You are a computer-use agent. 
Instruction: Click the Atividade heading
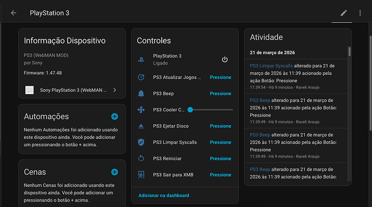click(266, 37)
